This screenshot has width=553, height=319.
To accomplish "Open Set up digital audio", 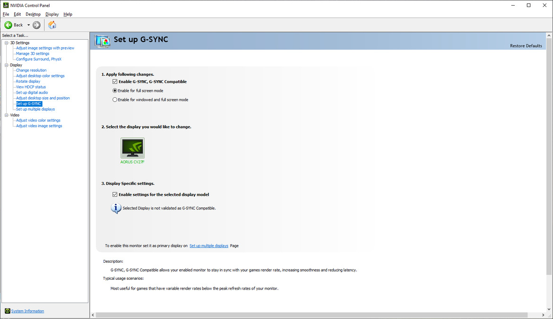I will (x=32, y=92).
